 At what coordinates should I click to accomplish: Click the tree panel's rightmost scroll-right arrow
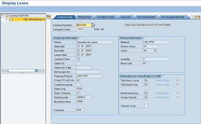click(43, 71)
